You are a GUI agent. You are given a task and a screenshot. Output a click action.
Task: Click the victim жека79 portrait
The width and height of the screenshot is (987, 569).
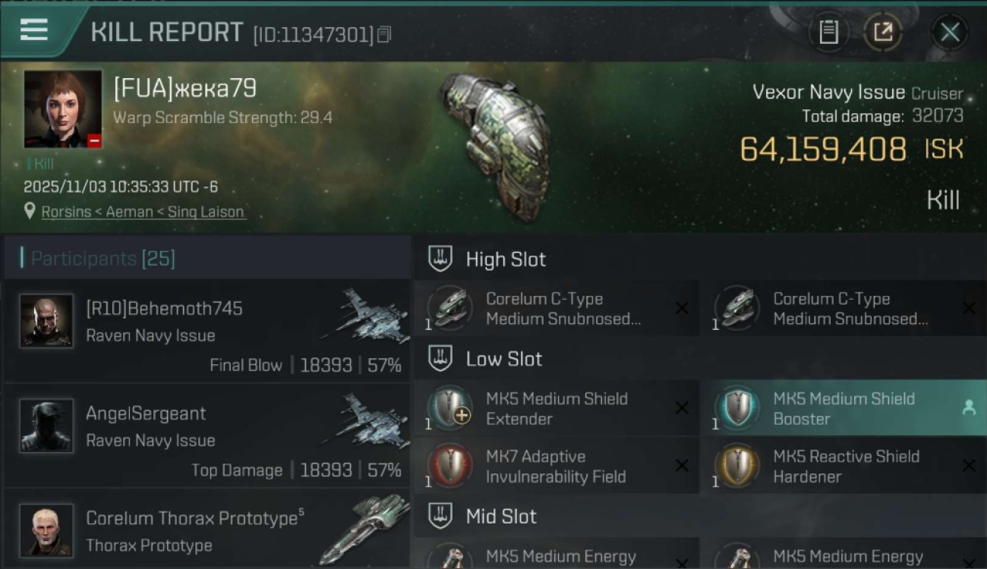[x=63, y=108]
